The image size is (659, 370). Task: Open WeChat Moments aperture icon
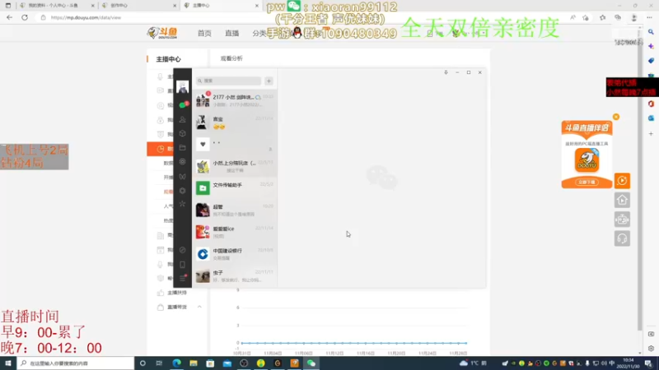[x=182, y=162]
